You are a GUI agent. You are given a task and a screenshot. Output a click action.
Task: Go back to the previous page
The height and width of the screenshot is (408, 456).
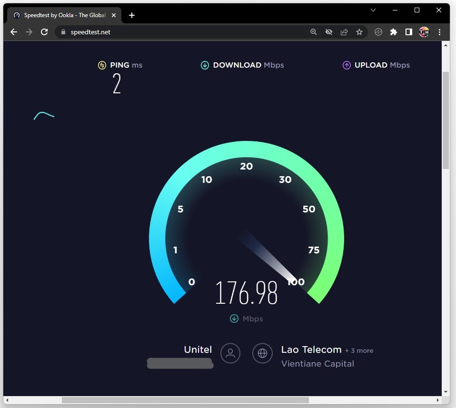14,32
